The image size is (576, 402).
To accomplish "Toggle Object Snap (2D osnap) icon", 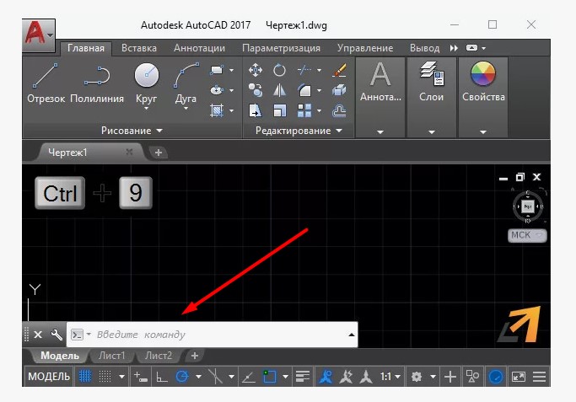I will (269, 377).
